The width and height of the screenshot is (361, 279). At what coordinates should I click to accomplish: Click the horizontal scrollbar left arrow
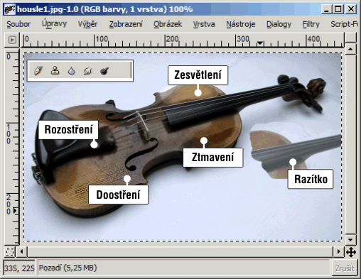click(22, 251)
